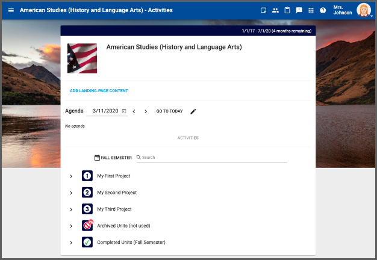The height and width of the screenshot is (260, 377).
Task: Click Add Landing-Page Content link
Action: pos(99,91)
